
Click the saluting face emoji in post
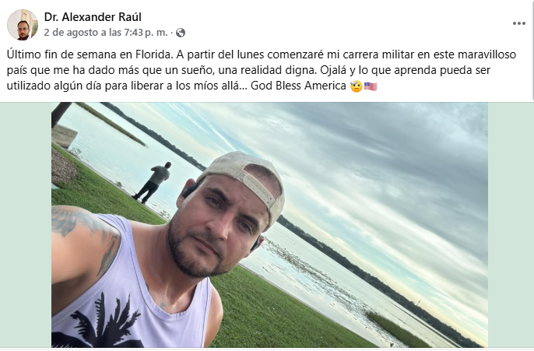click(357, 86)
